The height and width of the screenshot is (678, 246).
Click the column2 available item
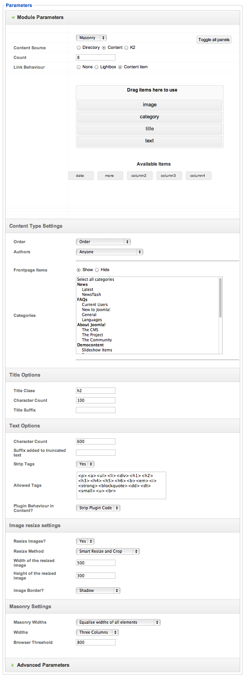pyautogui.click(x=140, y=176)
